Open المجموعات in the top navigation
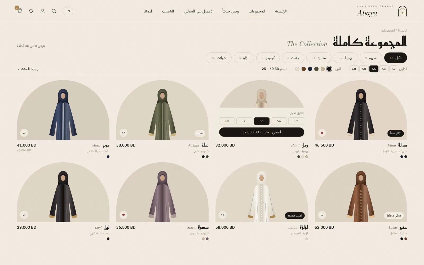The height and width of the screenshot is (265, 424). 257,11
